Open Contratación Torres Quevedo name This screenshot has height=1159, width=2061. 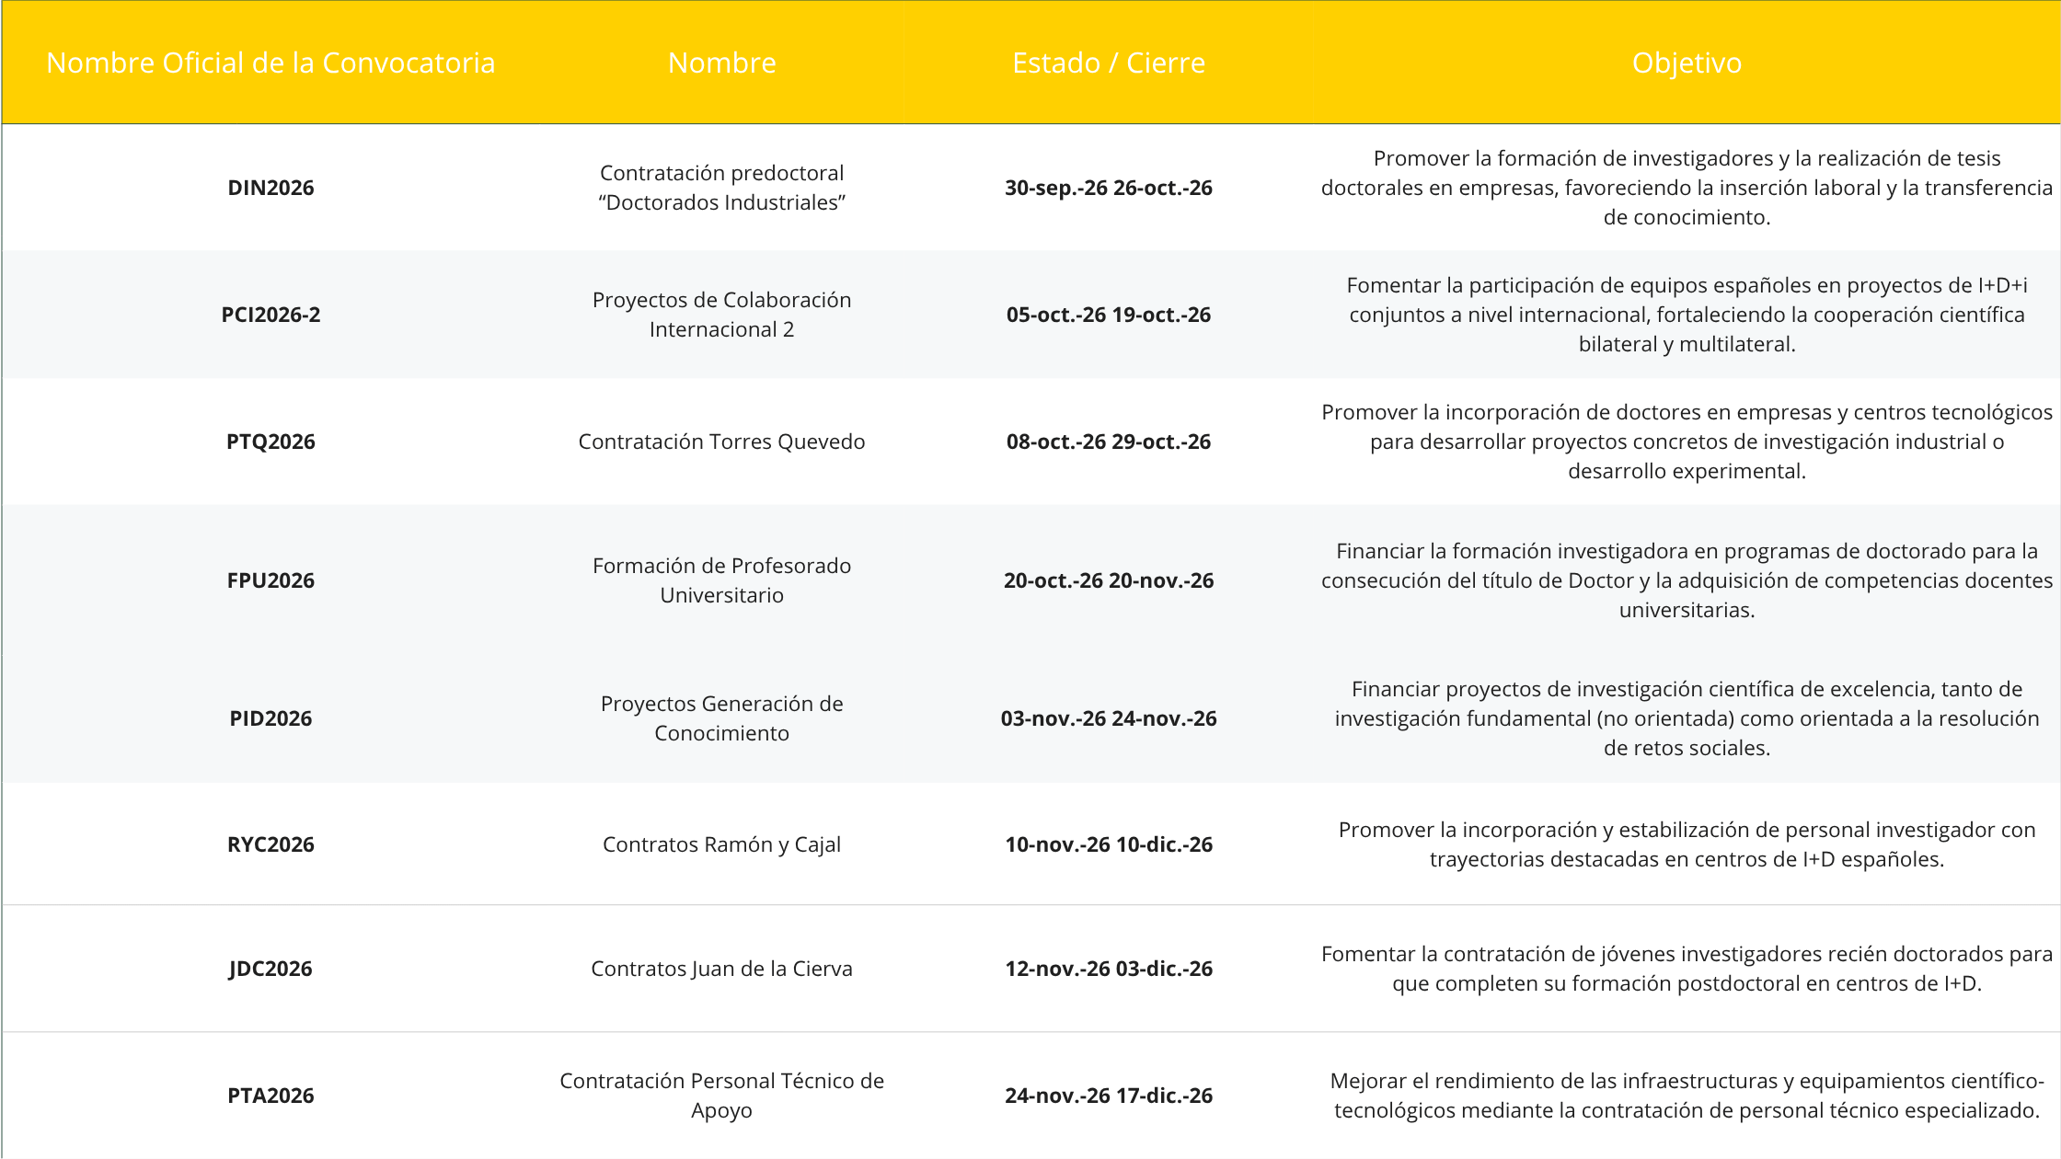pyautogui.click(x=722, y=442)
